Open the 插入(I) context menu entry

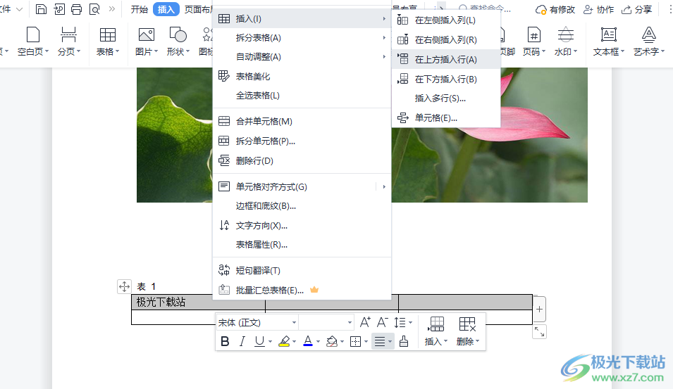[x=302, y=19]
